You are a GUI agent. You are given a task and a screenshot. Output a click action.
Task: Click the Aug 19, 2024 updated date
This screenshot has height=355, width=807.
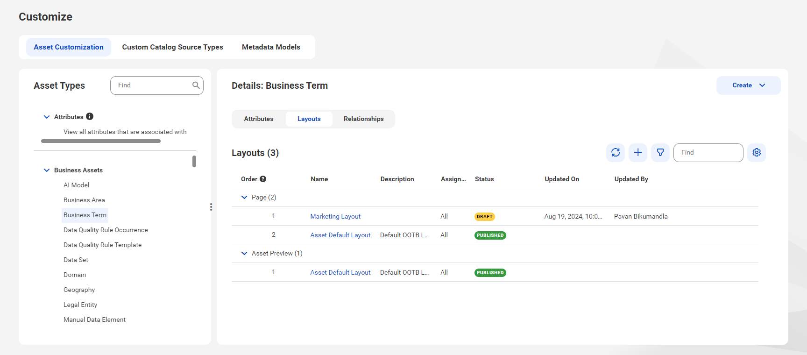tap(573, 216)
